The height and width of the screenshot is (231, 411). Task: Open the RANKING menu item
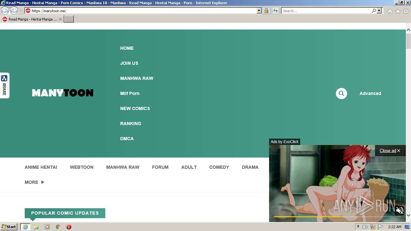pos(131,124)
